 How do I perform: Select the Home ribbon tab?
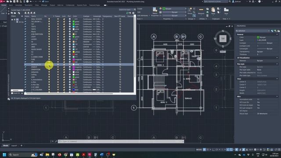(4, 5)
